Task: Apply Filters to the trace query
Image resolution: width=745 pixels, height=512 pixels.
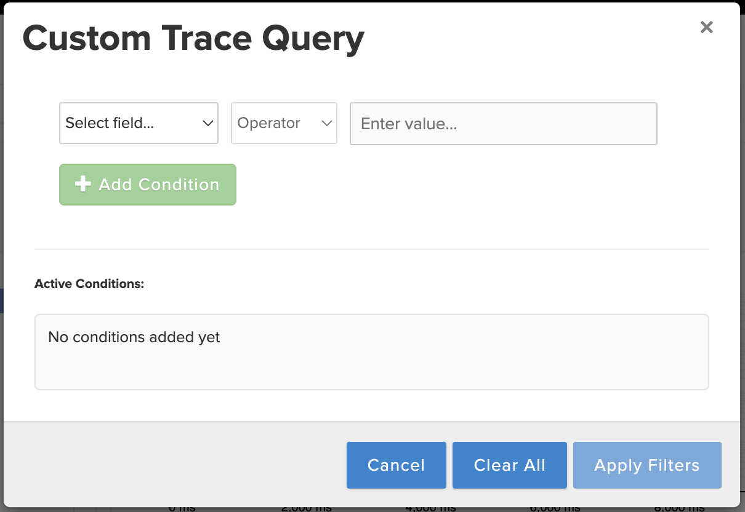Action: point(646,465)
